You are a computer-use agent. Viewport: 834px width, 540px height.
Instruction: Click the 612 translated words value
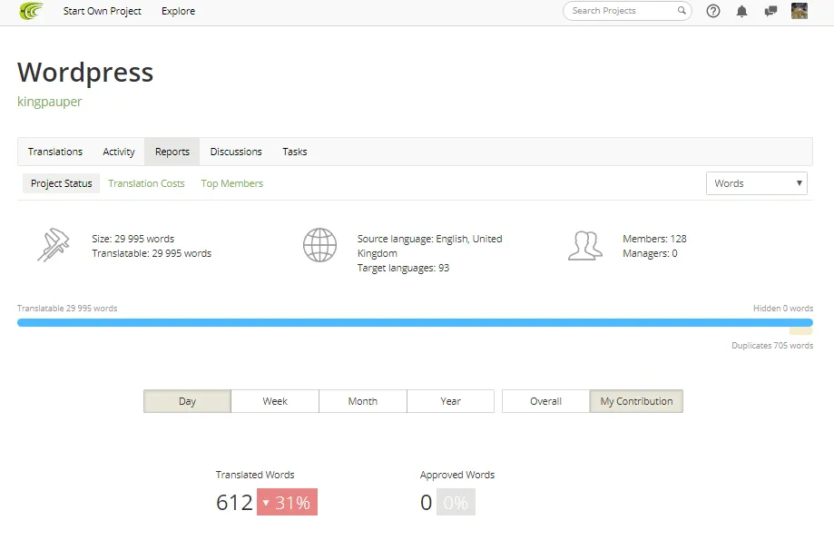coord(234,502)
